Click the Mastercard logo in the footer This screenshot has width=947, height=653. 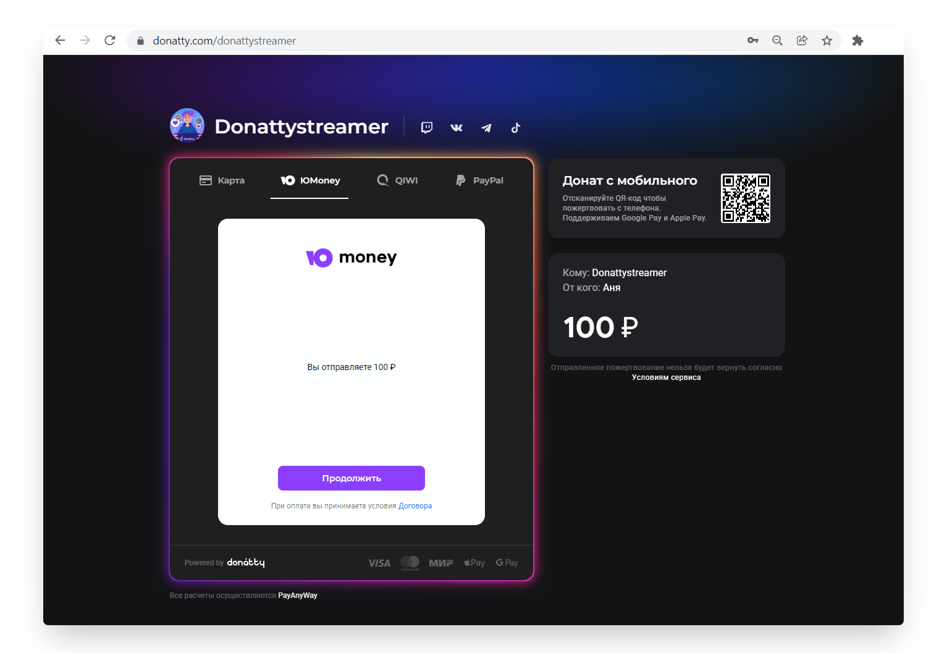(x=410, y=562)
